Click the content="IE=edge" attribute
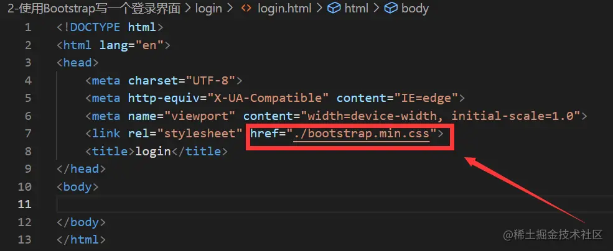 (397, 98)
